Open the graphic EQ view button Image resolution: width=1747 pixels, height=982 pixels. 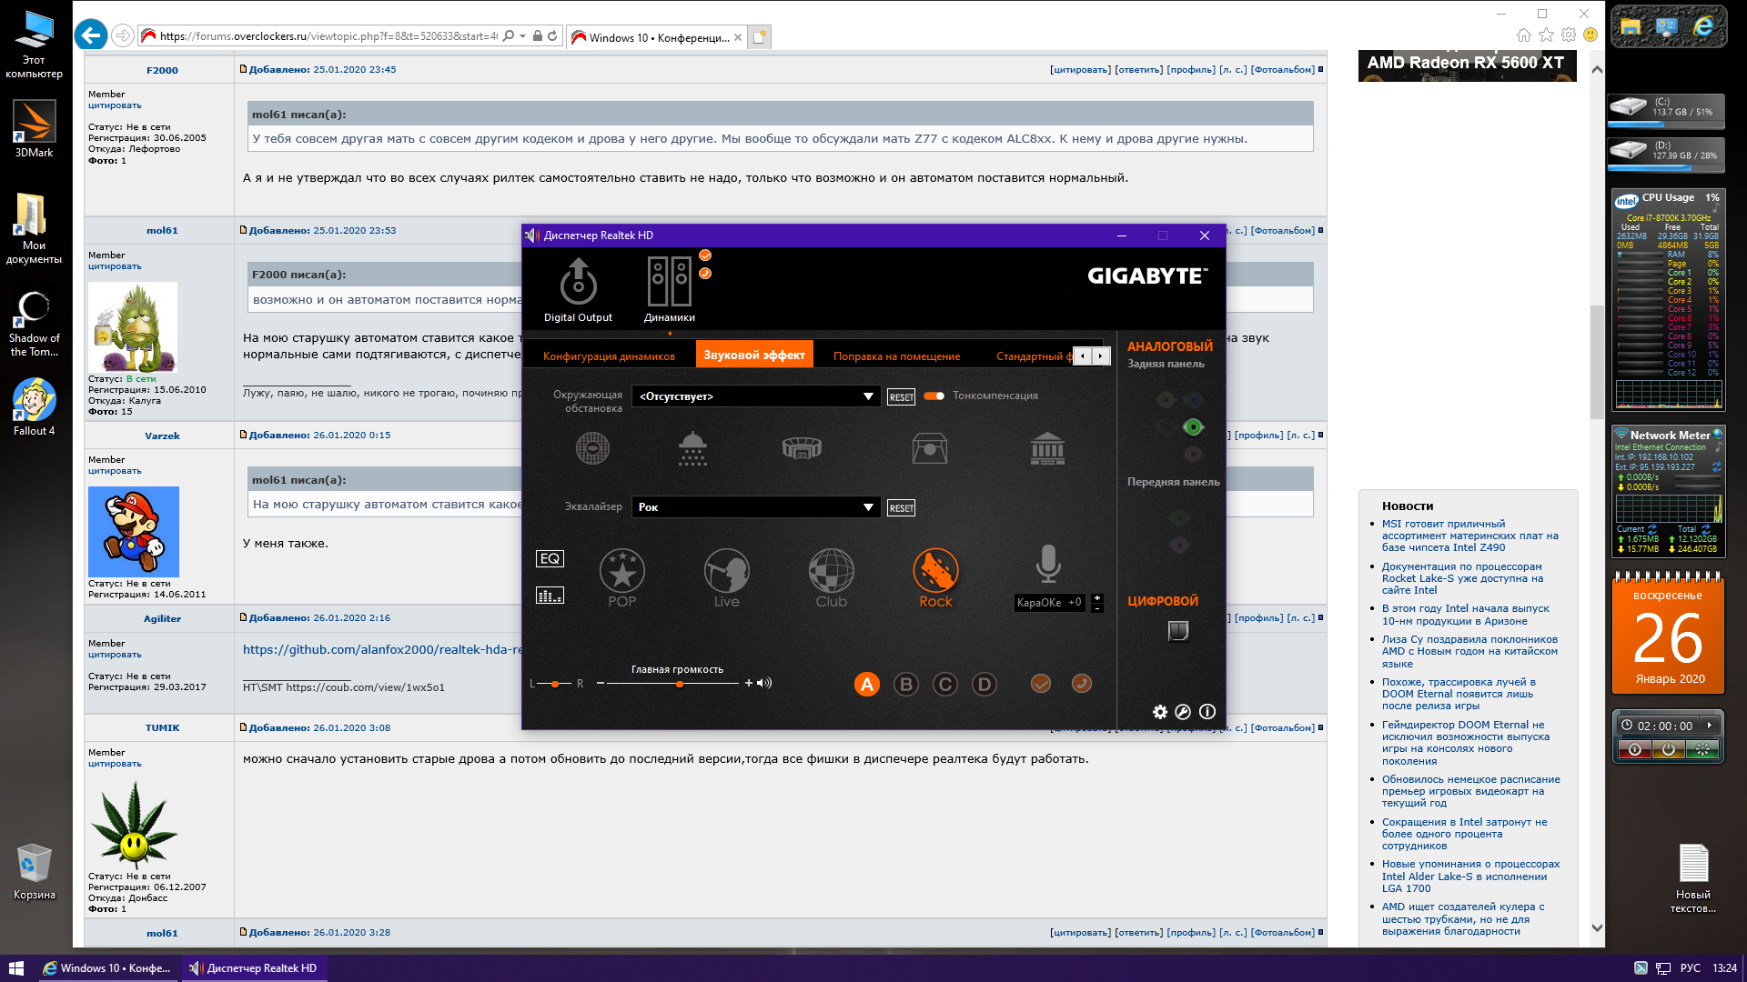(x=550, y=596)
